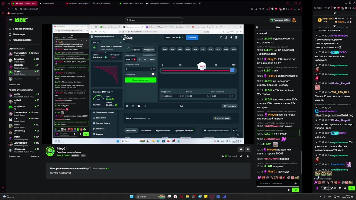Open recommended channel Enaira
Viewport: 356px width, 200px height.
pyautogui.click(x=24, y=126)
